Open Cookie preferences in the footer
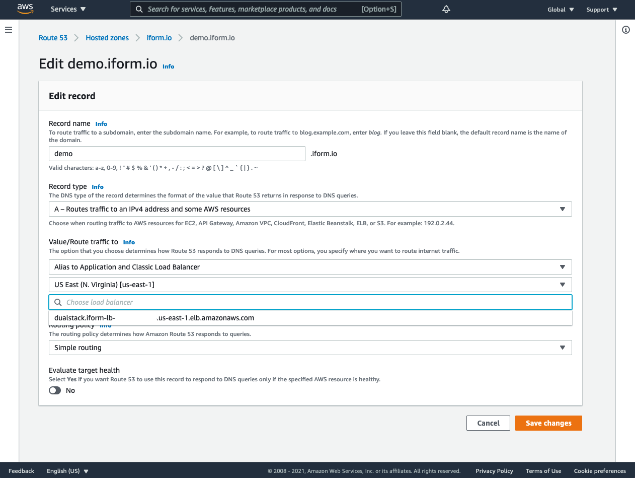This screenshot has width=635, height=478. (x=600, y=471)
